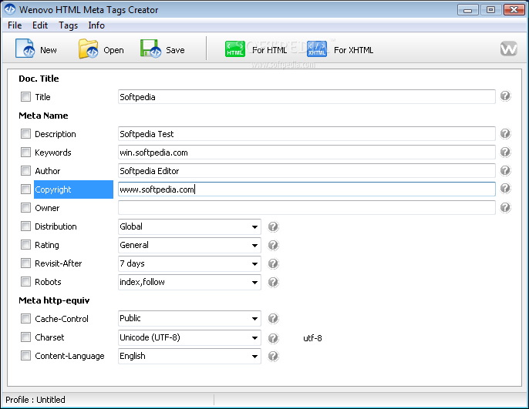The height and width of the screenshot is (409, 529).
Task: Open help icon beside Description field
Action: coord(505,134)
